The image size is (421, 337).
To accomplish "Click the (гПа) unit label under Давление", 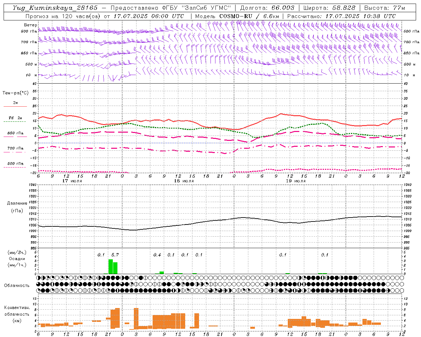I will pos(17,211).
